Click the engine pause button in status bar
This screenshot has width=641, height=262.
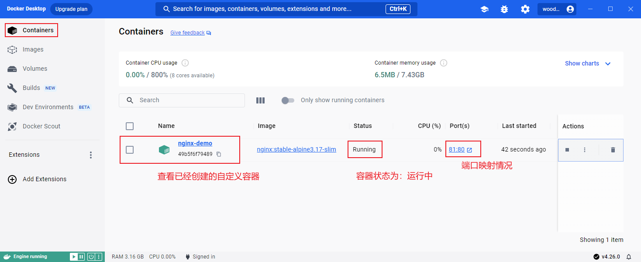click(x=81, y=257)
